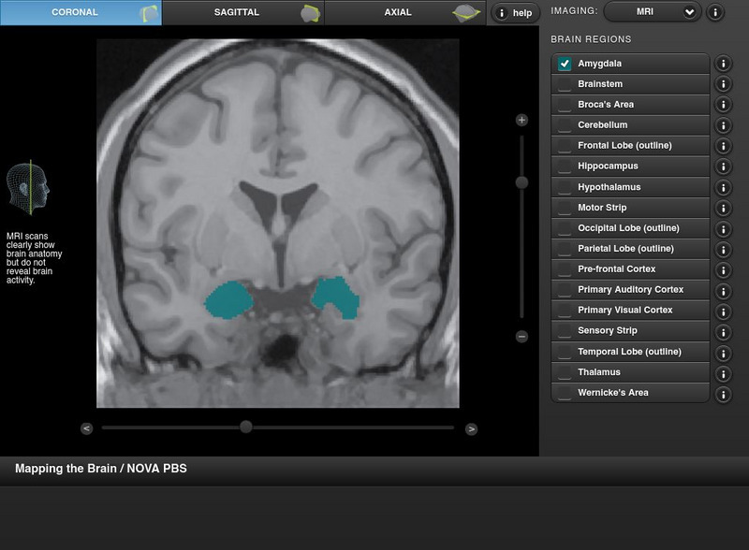Click the info icon beside MRI imaging dropdown
This screenshot has width=749, height=550.
pos(714,12)
